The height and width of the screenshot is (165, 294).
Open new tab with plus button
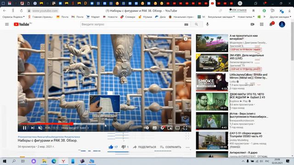(x=240, y=3)
